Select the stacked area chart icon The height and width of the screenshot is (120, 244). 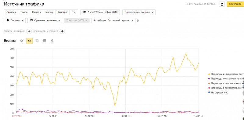coord(37,41)
